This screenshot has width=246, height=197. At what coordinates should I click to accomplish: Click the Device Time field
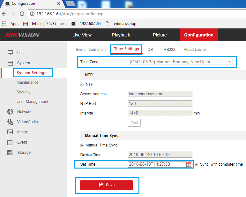160,154
